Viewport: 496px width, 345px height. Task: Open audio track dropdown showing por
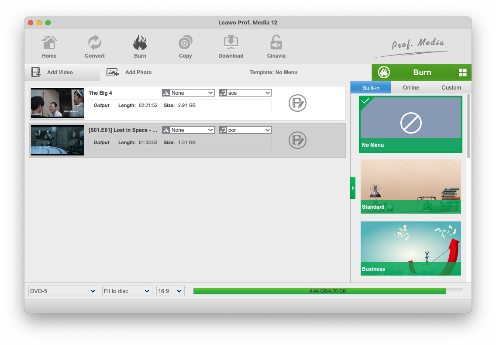[245, 130]
